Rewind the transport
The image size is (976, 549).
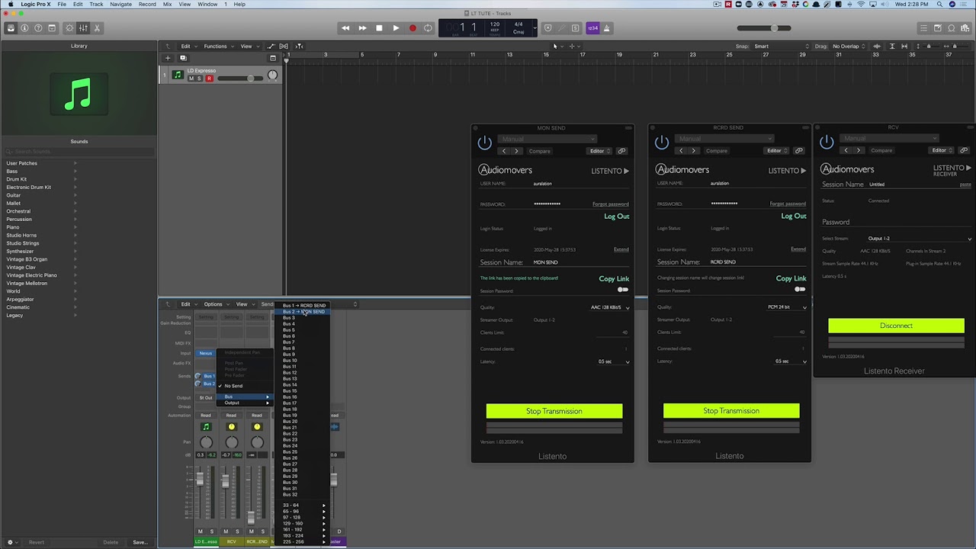pyautogui.click(x=345, y=28)
